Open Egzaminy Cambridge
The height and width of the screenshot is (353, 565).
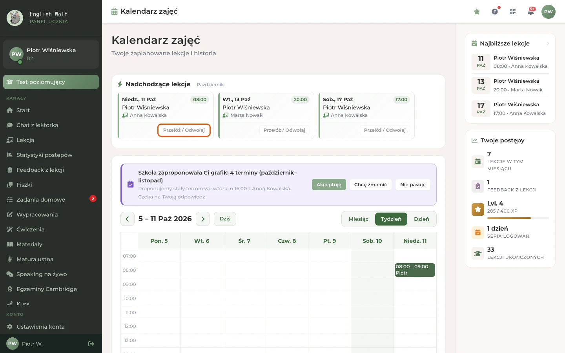(51, 289)
